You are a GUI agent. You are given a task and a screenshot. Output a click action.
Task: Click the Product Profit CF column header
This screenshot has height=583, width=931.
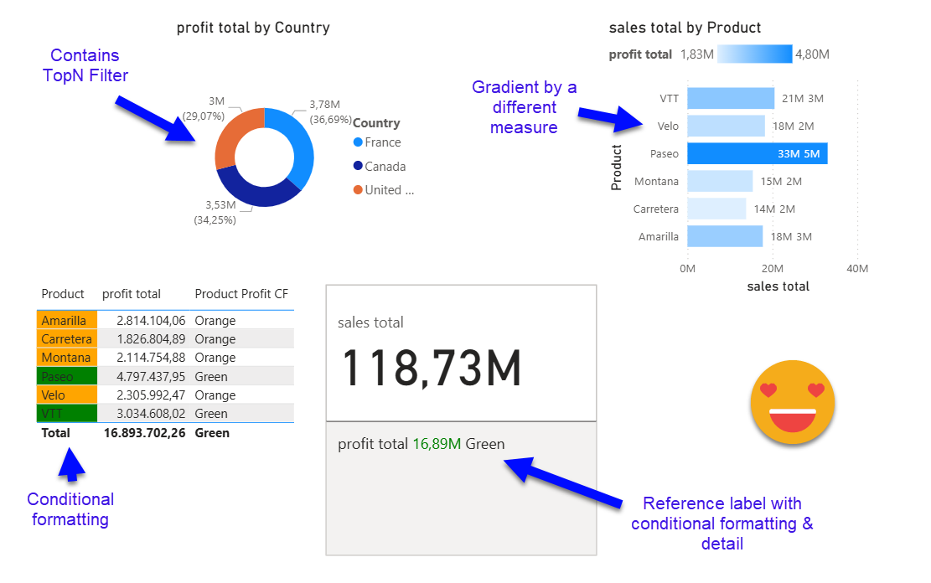[x=241, y=294]
